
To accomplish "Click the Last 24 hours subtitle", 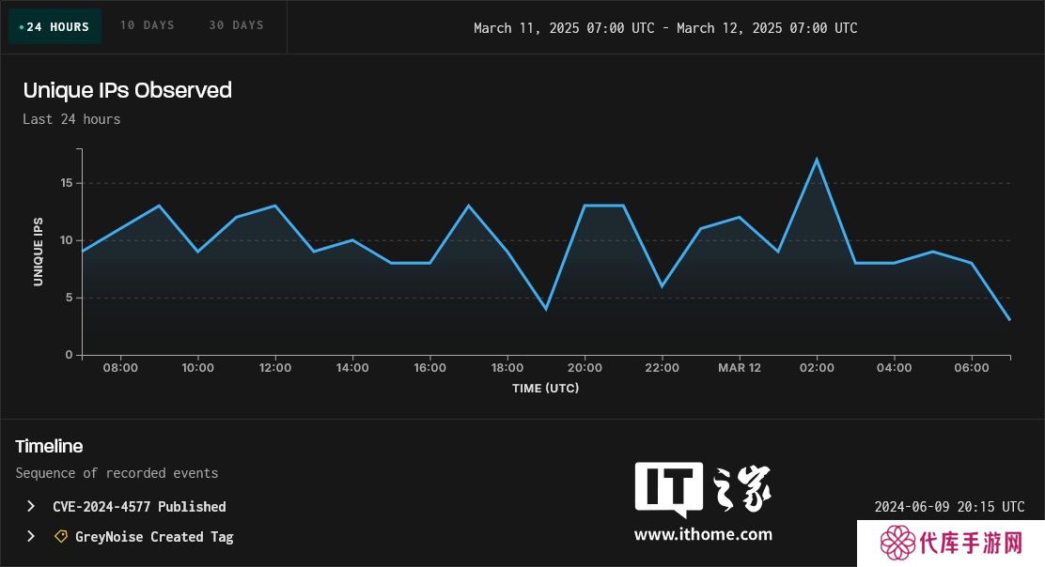I will [71, 119].
